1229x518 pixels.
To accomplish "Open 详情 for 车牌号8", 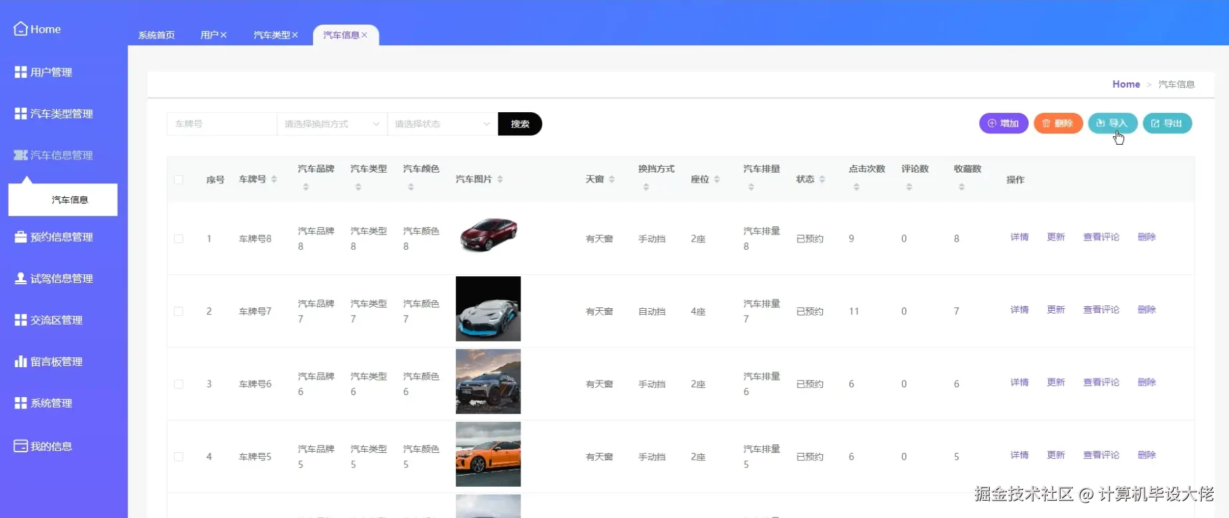I will click(x=1020, y=236).
